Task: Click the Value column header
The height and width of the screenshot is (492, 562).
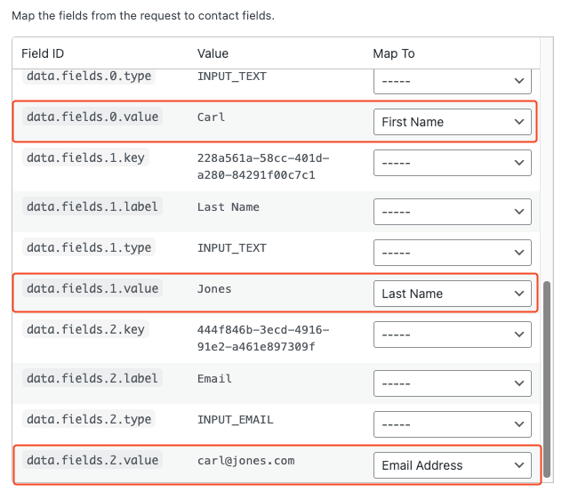Action: [213, 53]
